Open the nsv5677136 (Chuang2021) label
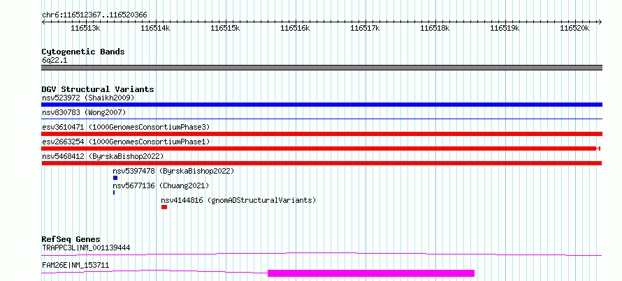The width and height of the screenshot is (622, 281). [x=161, y=185]
